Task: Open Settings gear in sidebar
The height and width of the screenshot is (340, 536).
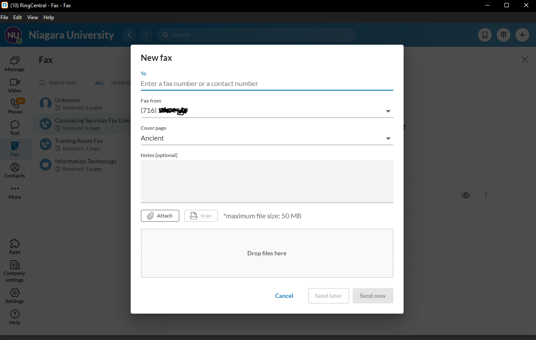Action: (15, 296)
